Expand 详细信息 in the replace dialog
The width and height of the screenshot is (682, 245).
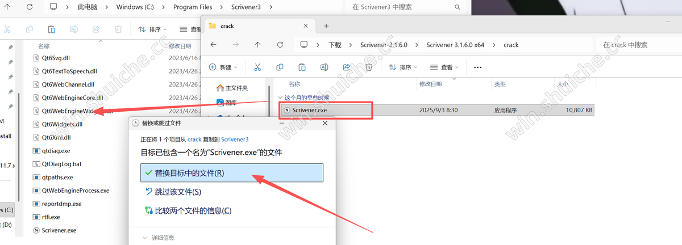[159, 238]
